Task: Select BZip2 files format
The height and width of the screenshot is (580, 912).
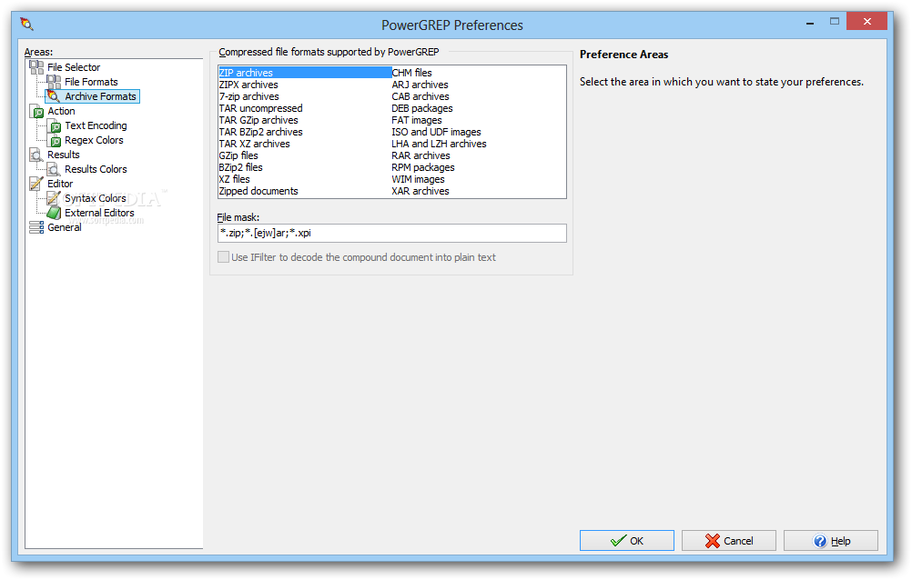Action: coord(241,167)
